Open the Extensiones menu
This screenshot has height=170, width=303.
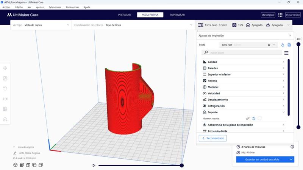click(x=55, y=7)
